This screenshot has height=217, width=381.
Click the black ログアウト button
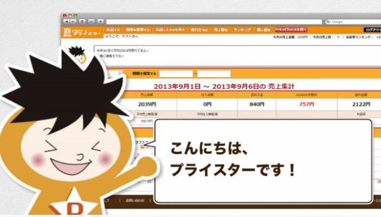372,30
